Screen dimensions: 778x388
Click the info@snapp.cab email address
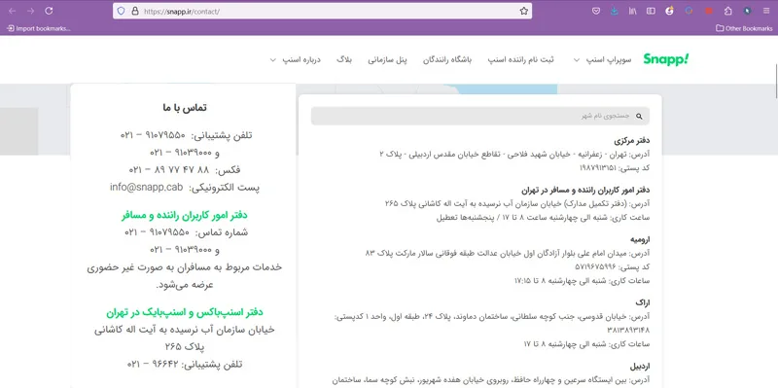[147, 188]
